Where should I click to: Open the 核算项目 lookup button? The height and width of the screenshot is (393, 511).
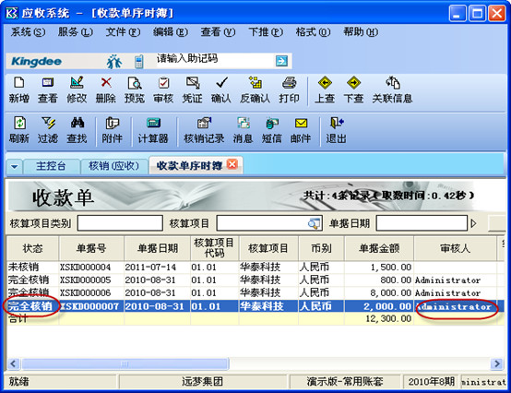(x=314, y=223)
